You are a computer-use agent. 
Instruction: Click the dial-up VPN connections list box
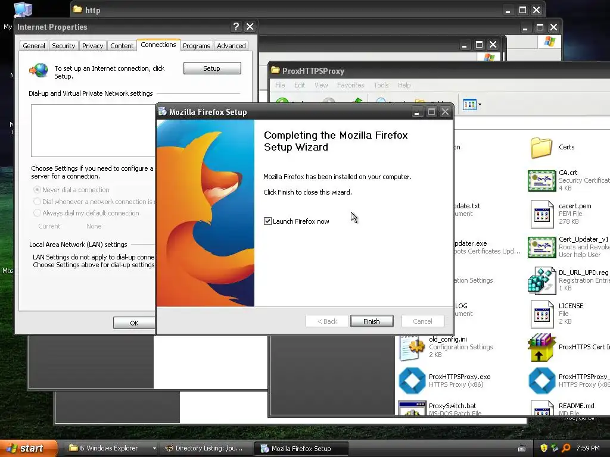coord(94,130)
